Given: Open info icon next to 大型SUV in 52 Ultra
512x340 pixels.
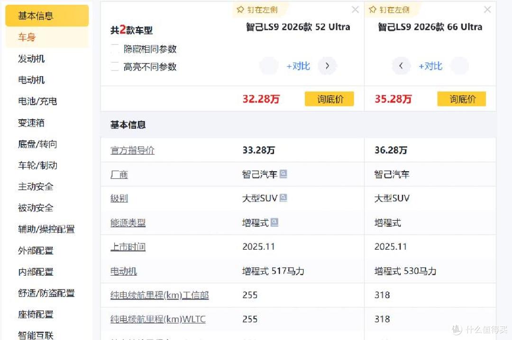Looking at the screenshot, I should pyautogui.click(x=283, y=198).
